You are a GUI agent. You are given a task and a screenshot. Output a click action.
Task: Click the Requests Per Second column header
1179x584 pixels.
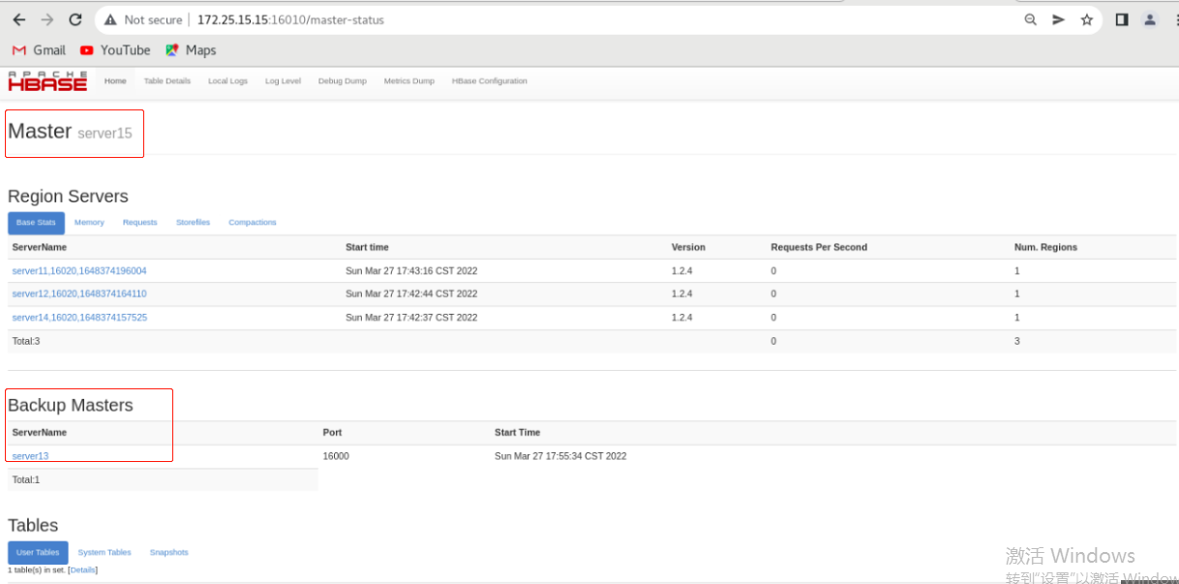tap(819, 247)
